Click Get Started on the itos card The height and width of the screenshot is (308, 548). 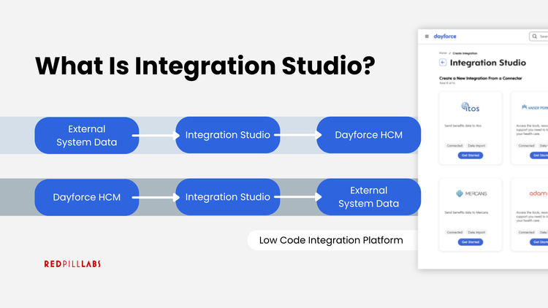[x=471, y=155]
